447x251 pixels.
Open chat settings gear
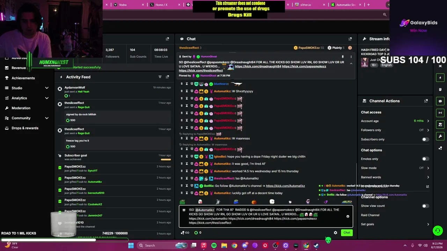(x=336, y=233)
